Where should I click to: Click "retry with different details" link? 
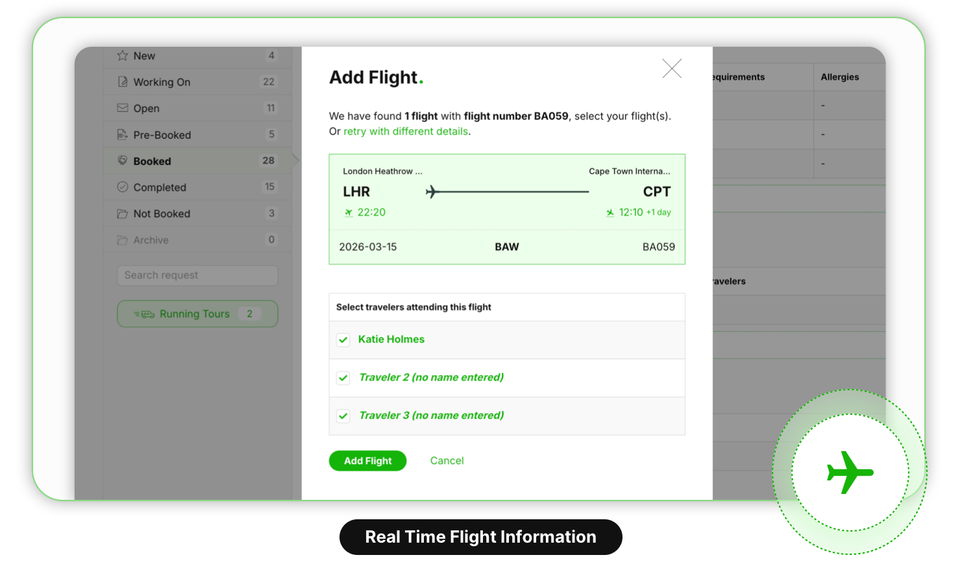(x=406, y=131)
